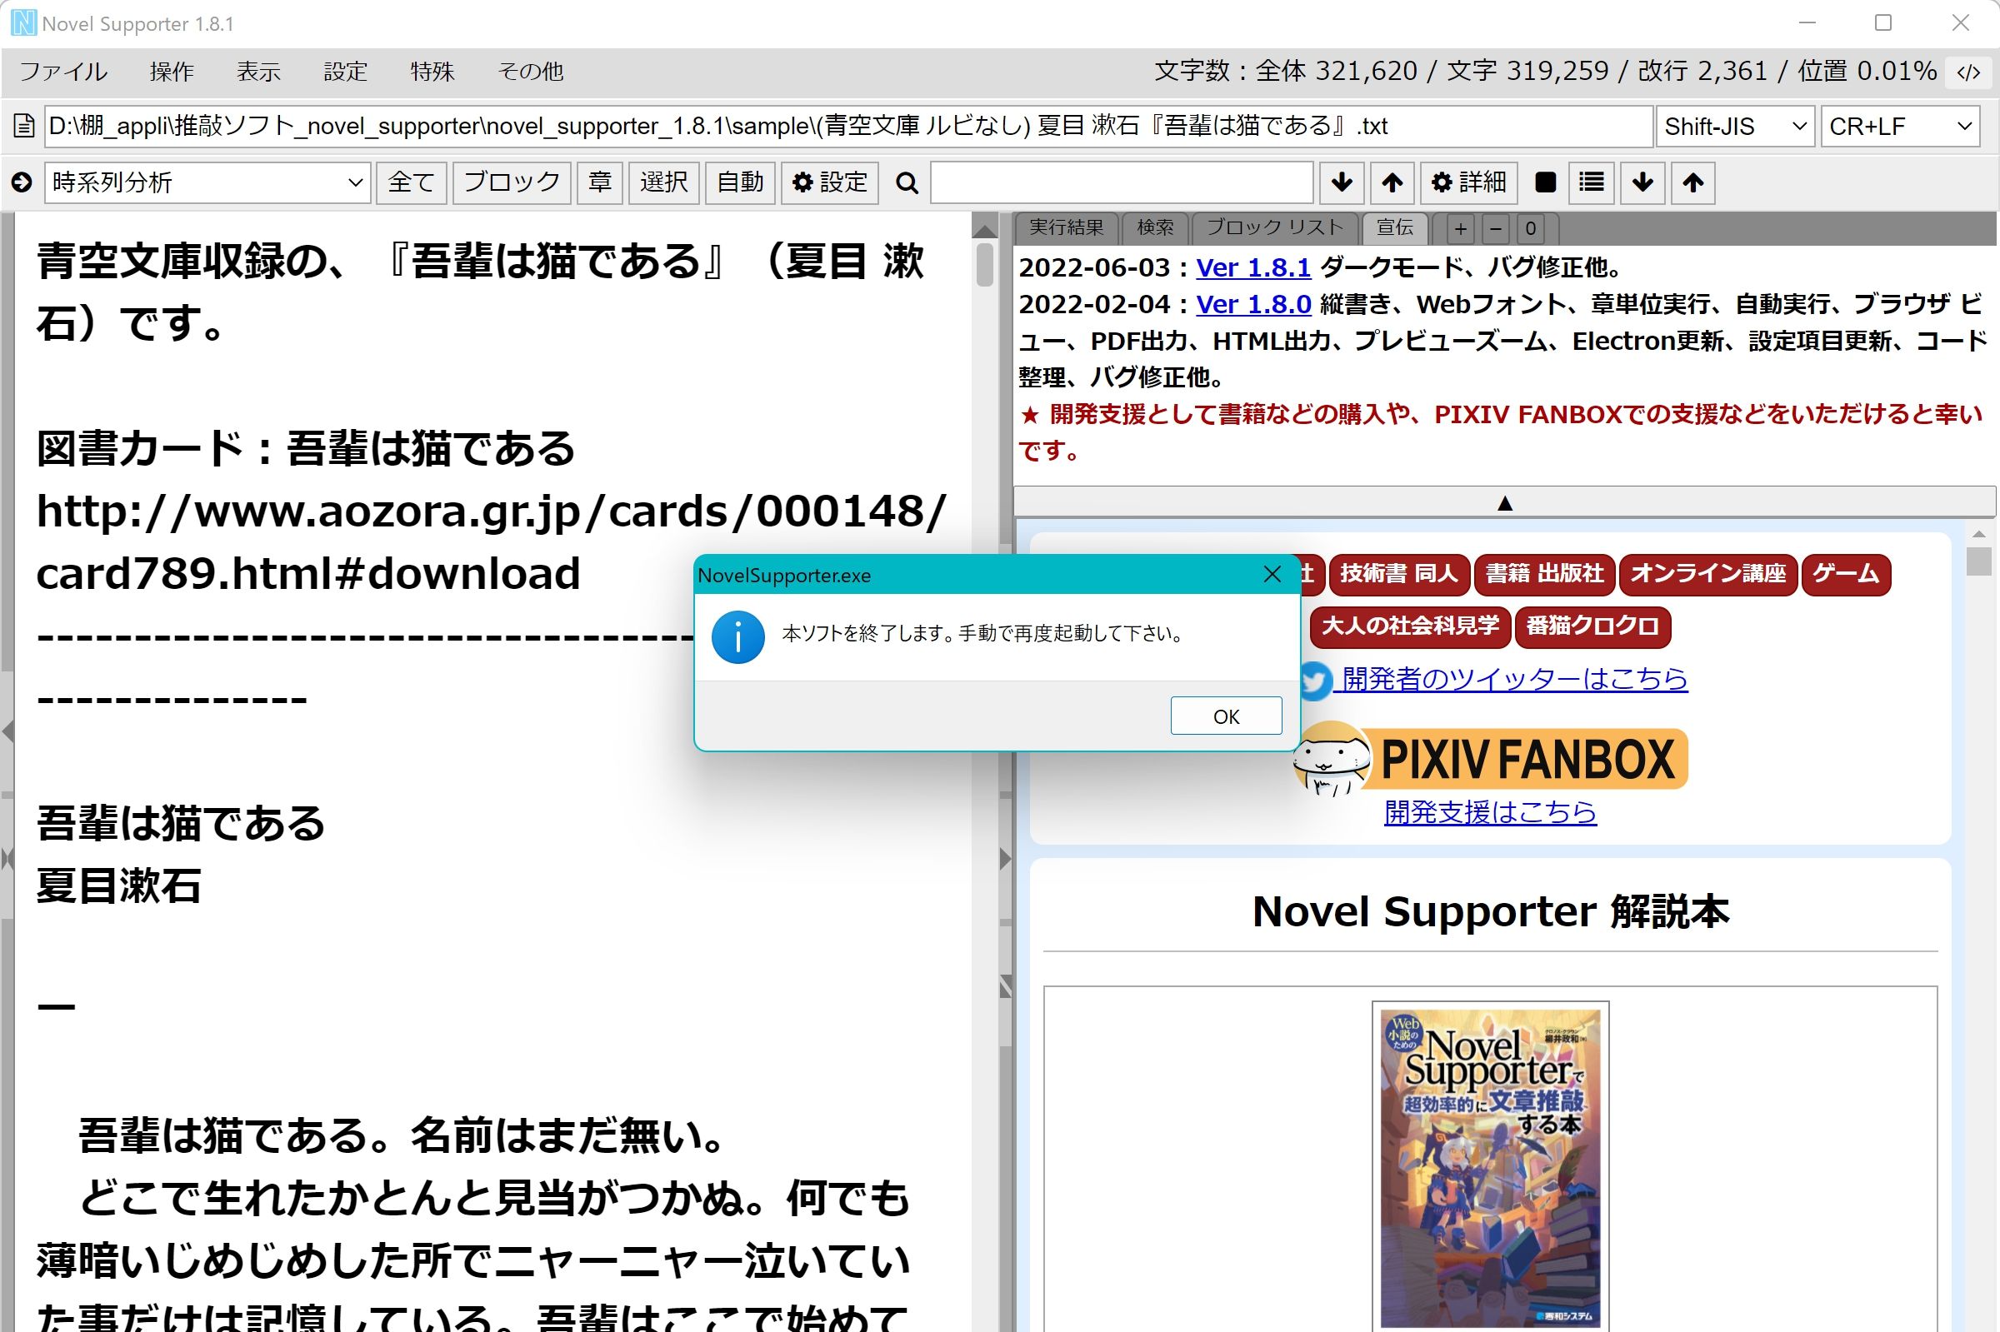Image resolution: width=2000 pixels, height=1332 pixels.
Task: Click the オンライン講座 tag button
Action: (1707, 574)
